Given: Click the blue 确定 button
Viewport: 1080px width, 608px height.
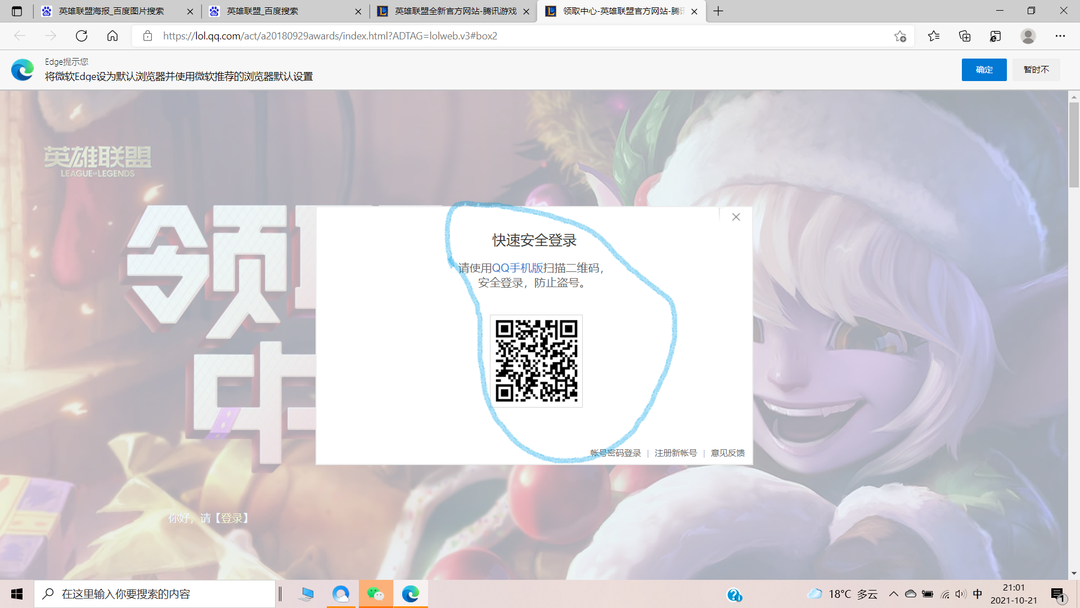Looking at the screenshot, I should [984, 70].
